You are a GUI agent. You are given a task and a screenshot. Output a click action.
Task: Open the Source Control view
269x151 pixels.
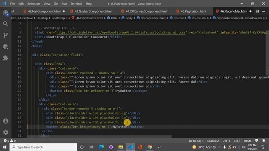click(x=5, y=35)
